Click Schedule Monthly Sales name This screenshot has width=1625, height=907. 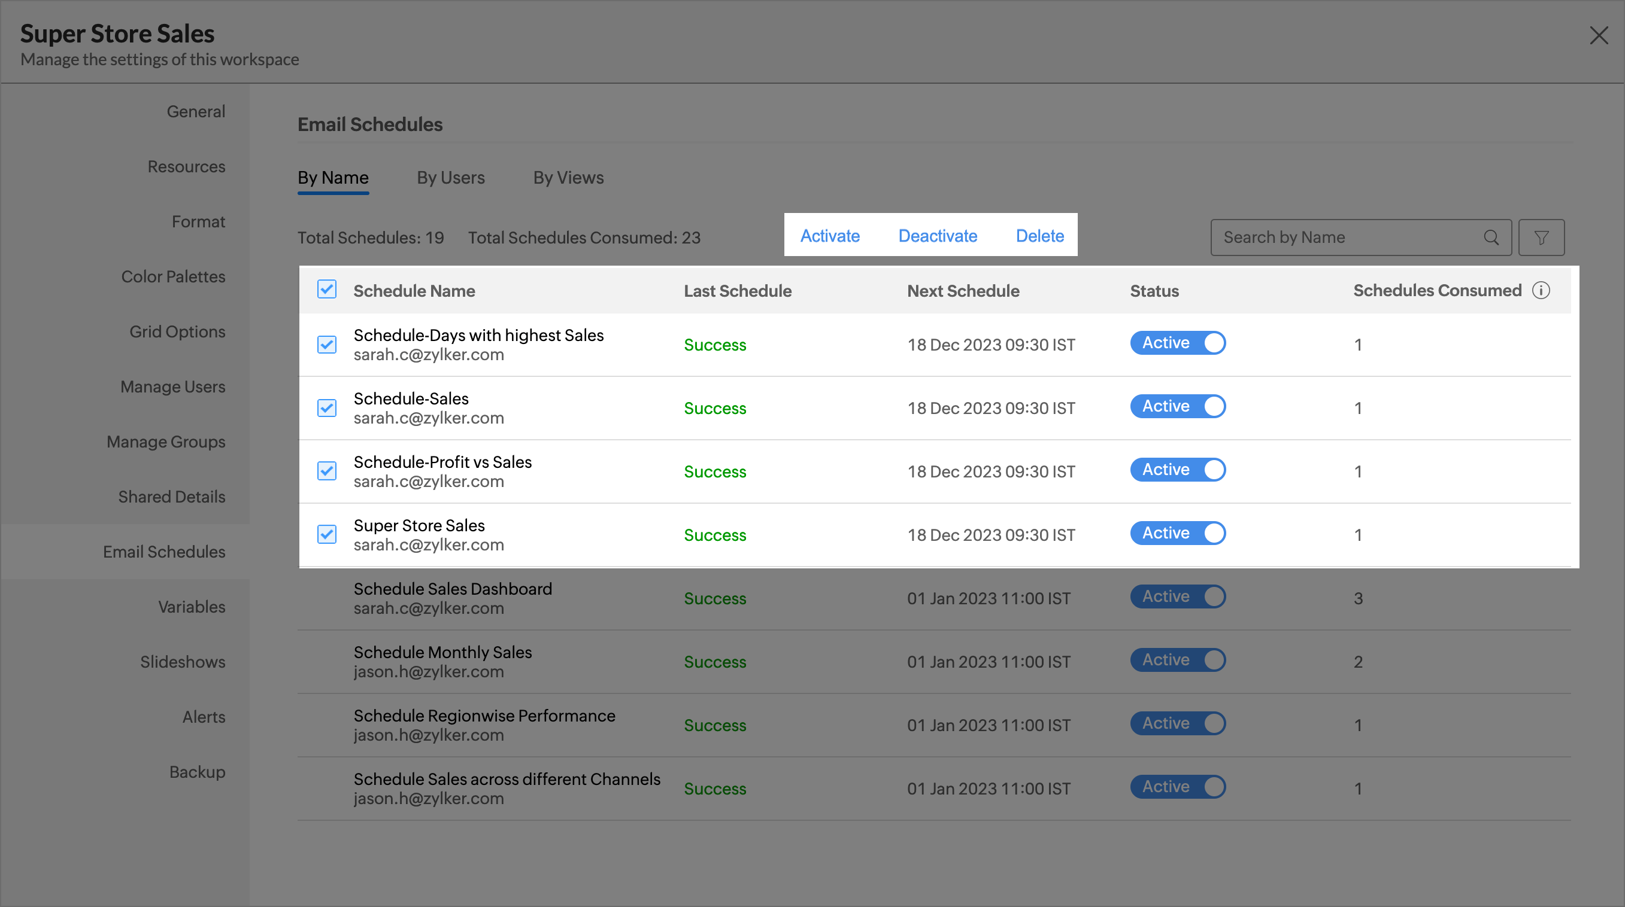coord(442,652)
